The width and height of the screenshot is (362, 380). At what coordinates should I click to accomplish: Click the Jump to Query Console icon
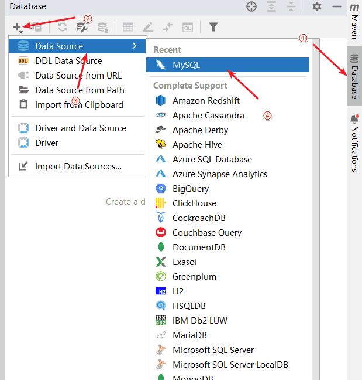pos(188,27)
